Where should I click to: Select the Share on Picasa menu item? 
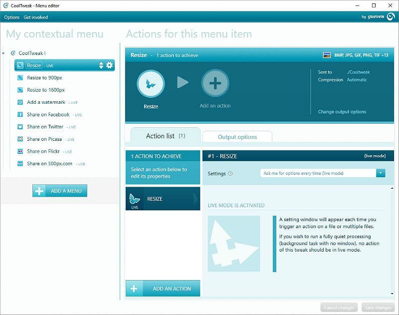[x=44, y=139]
